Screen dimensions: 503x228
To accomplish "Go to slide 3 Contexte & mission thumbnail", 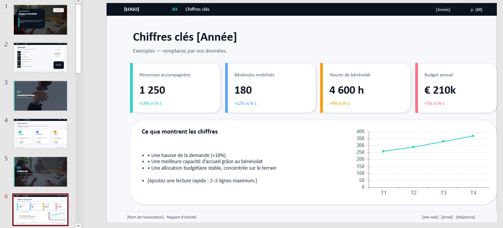I will coord(40,96).
